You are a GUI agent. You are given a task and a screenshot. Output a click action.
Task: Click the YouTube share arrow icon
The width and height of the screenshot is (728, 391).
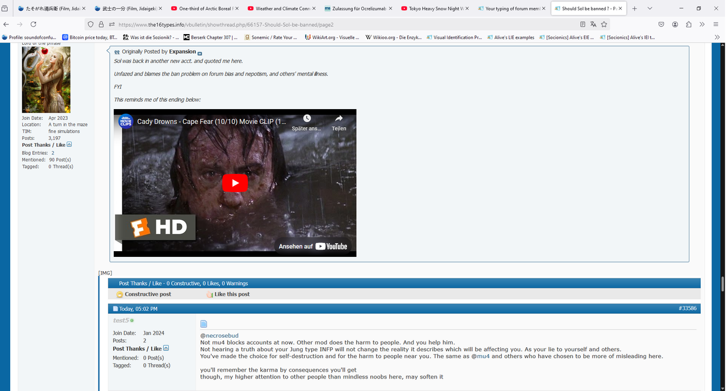point(339,118)
